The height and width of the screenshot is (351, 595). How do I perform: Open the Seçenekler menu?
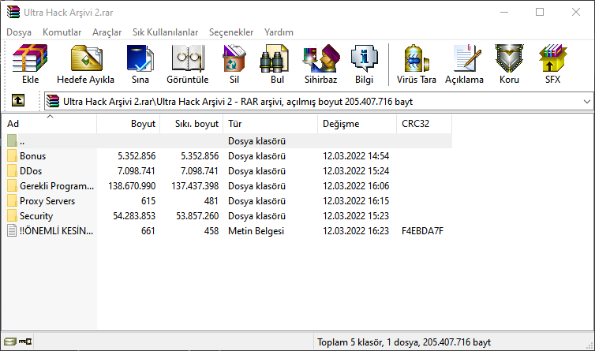231,32
